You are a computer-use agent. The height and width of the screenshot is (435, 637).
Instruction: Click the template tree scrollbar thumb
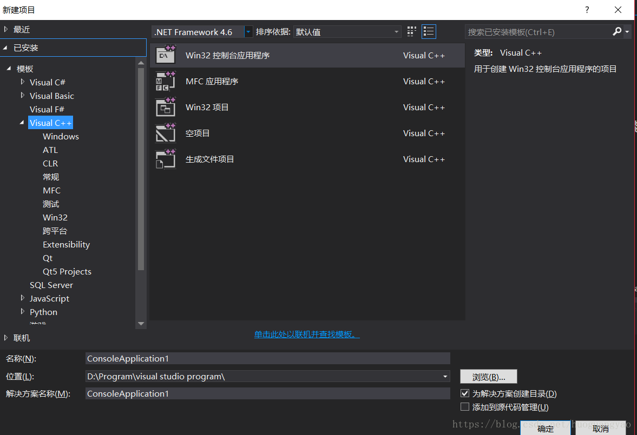(141, 169)
